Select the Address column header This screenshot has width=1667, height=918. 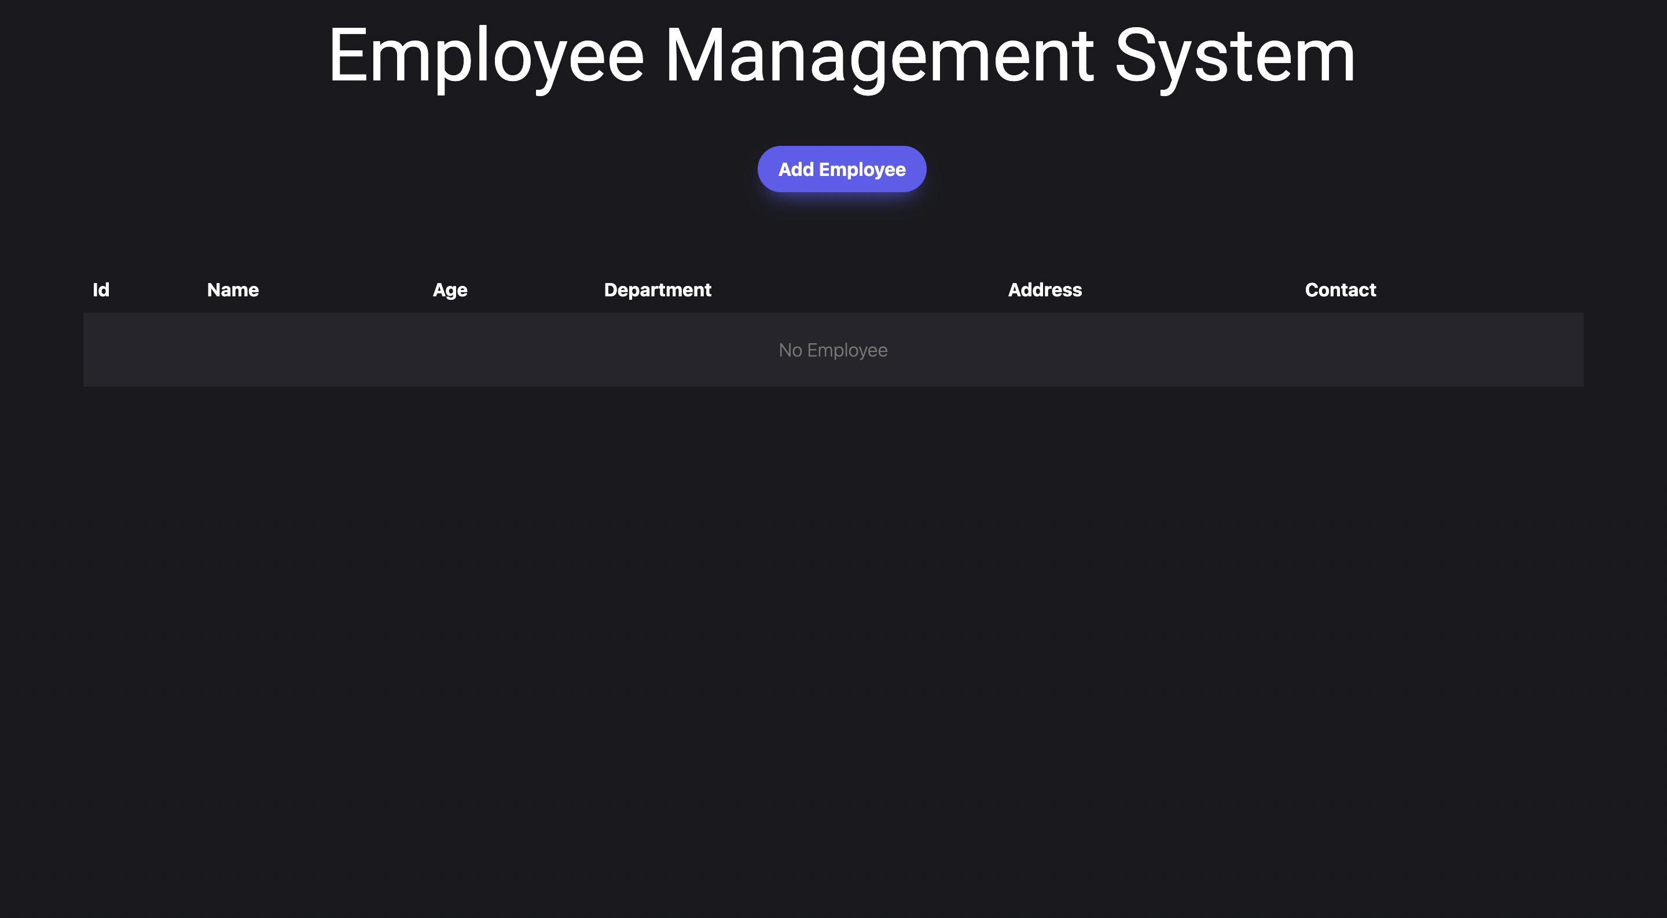tap(1044, 290)
